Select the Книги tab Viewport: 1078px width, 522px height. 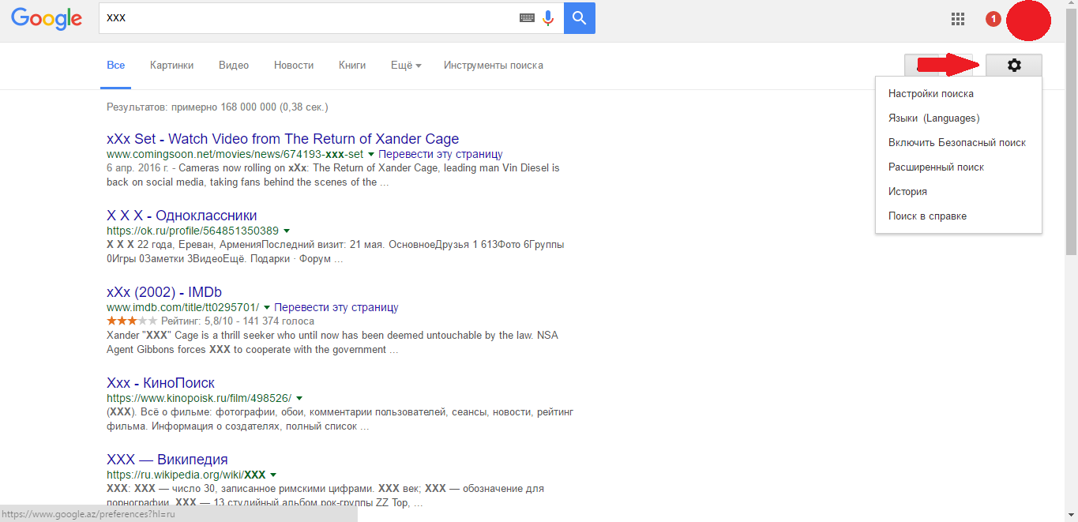(x=352, y=66)
